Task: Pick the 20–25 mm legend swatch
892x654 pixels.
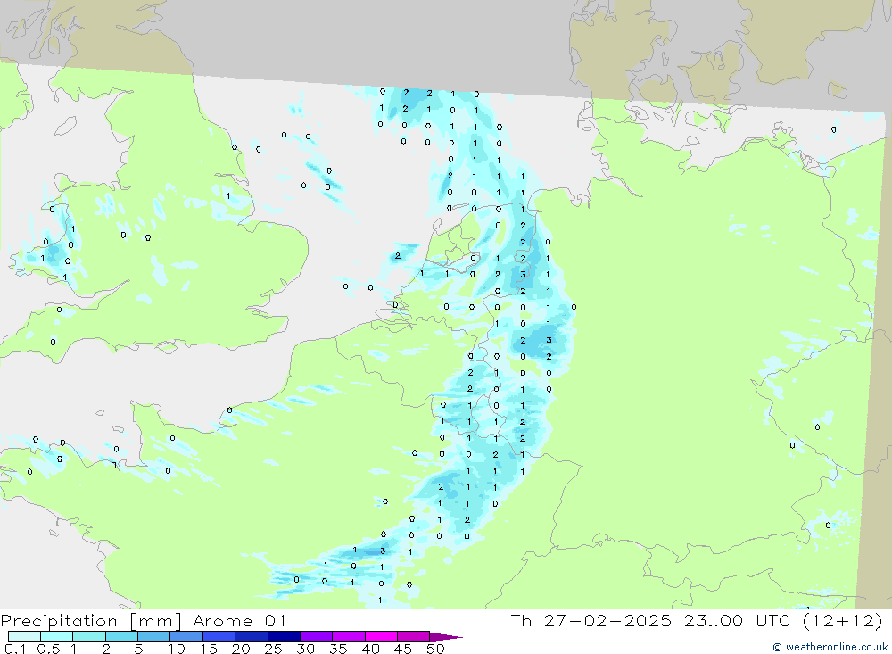Action: (252, 636)
